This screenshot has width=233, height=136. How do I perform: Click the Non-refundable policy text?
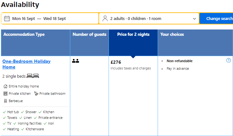pos(179,61)
